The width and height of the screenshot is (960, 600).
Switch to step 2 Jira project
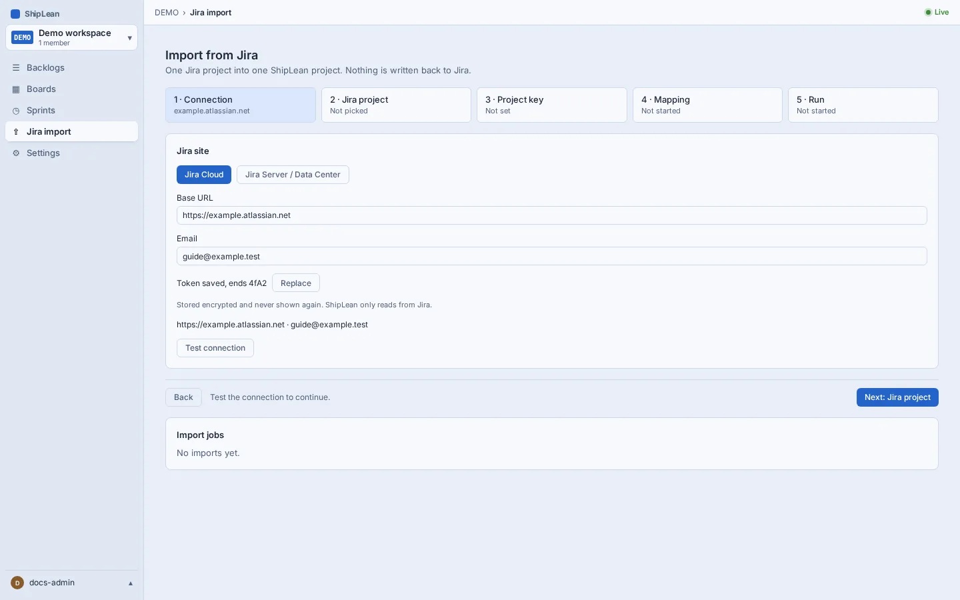[x=396, y=105]
